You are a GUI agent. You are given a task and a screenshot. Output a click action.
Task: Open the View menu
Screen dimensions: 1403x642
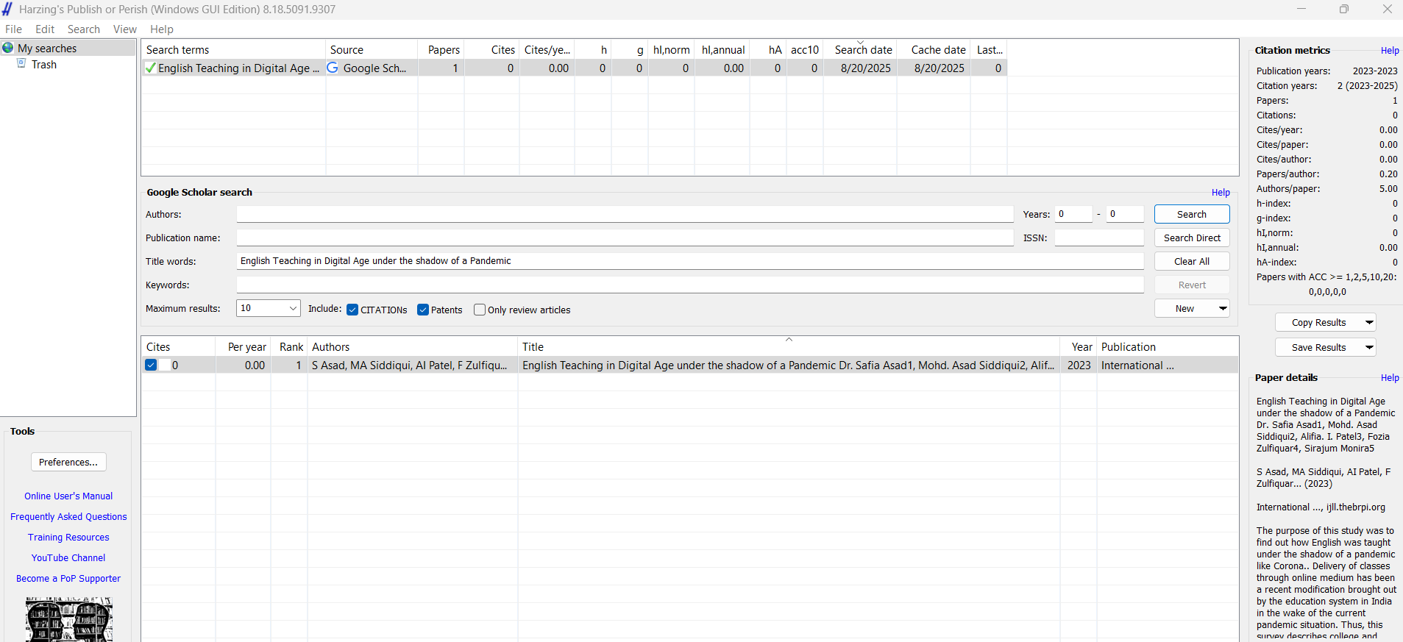point(124,29)
